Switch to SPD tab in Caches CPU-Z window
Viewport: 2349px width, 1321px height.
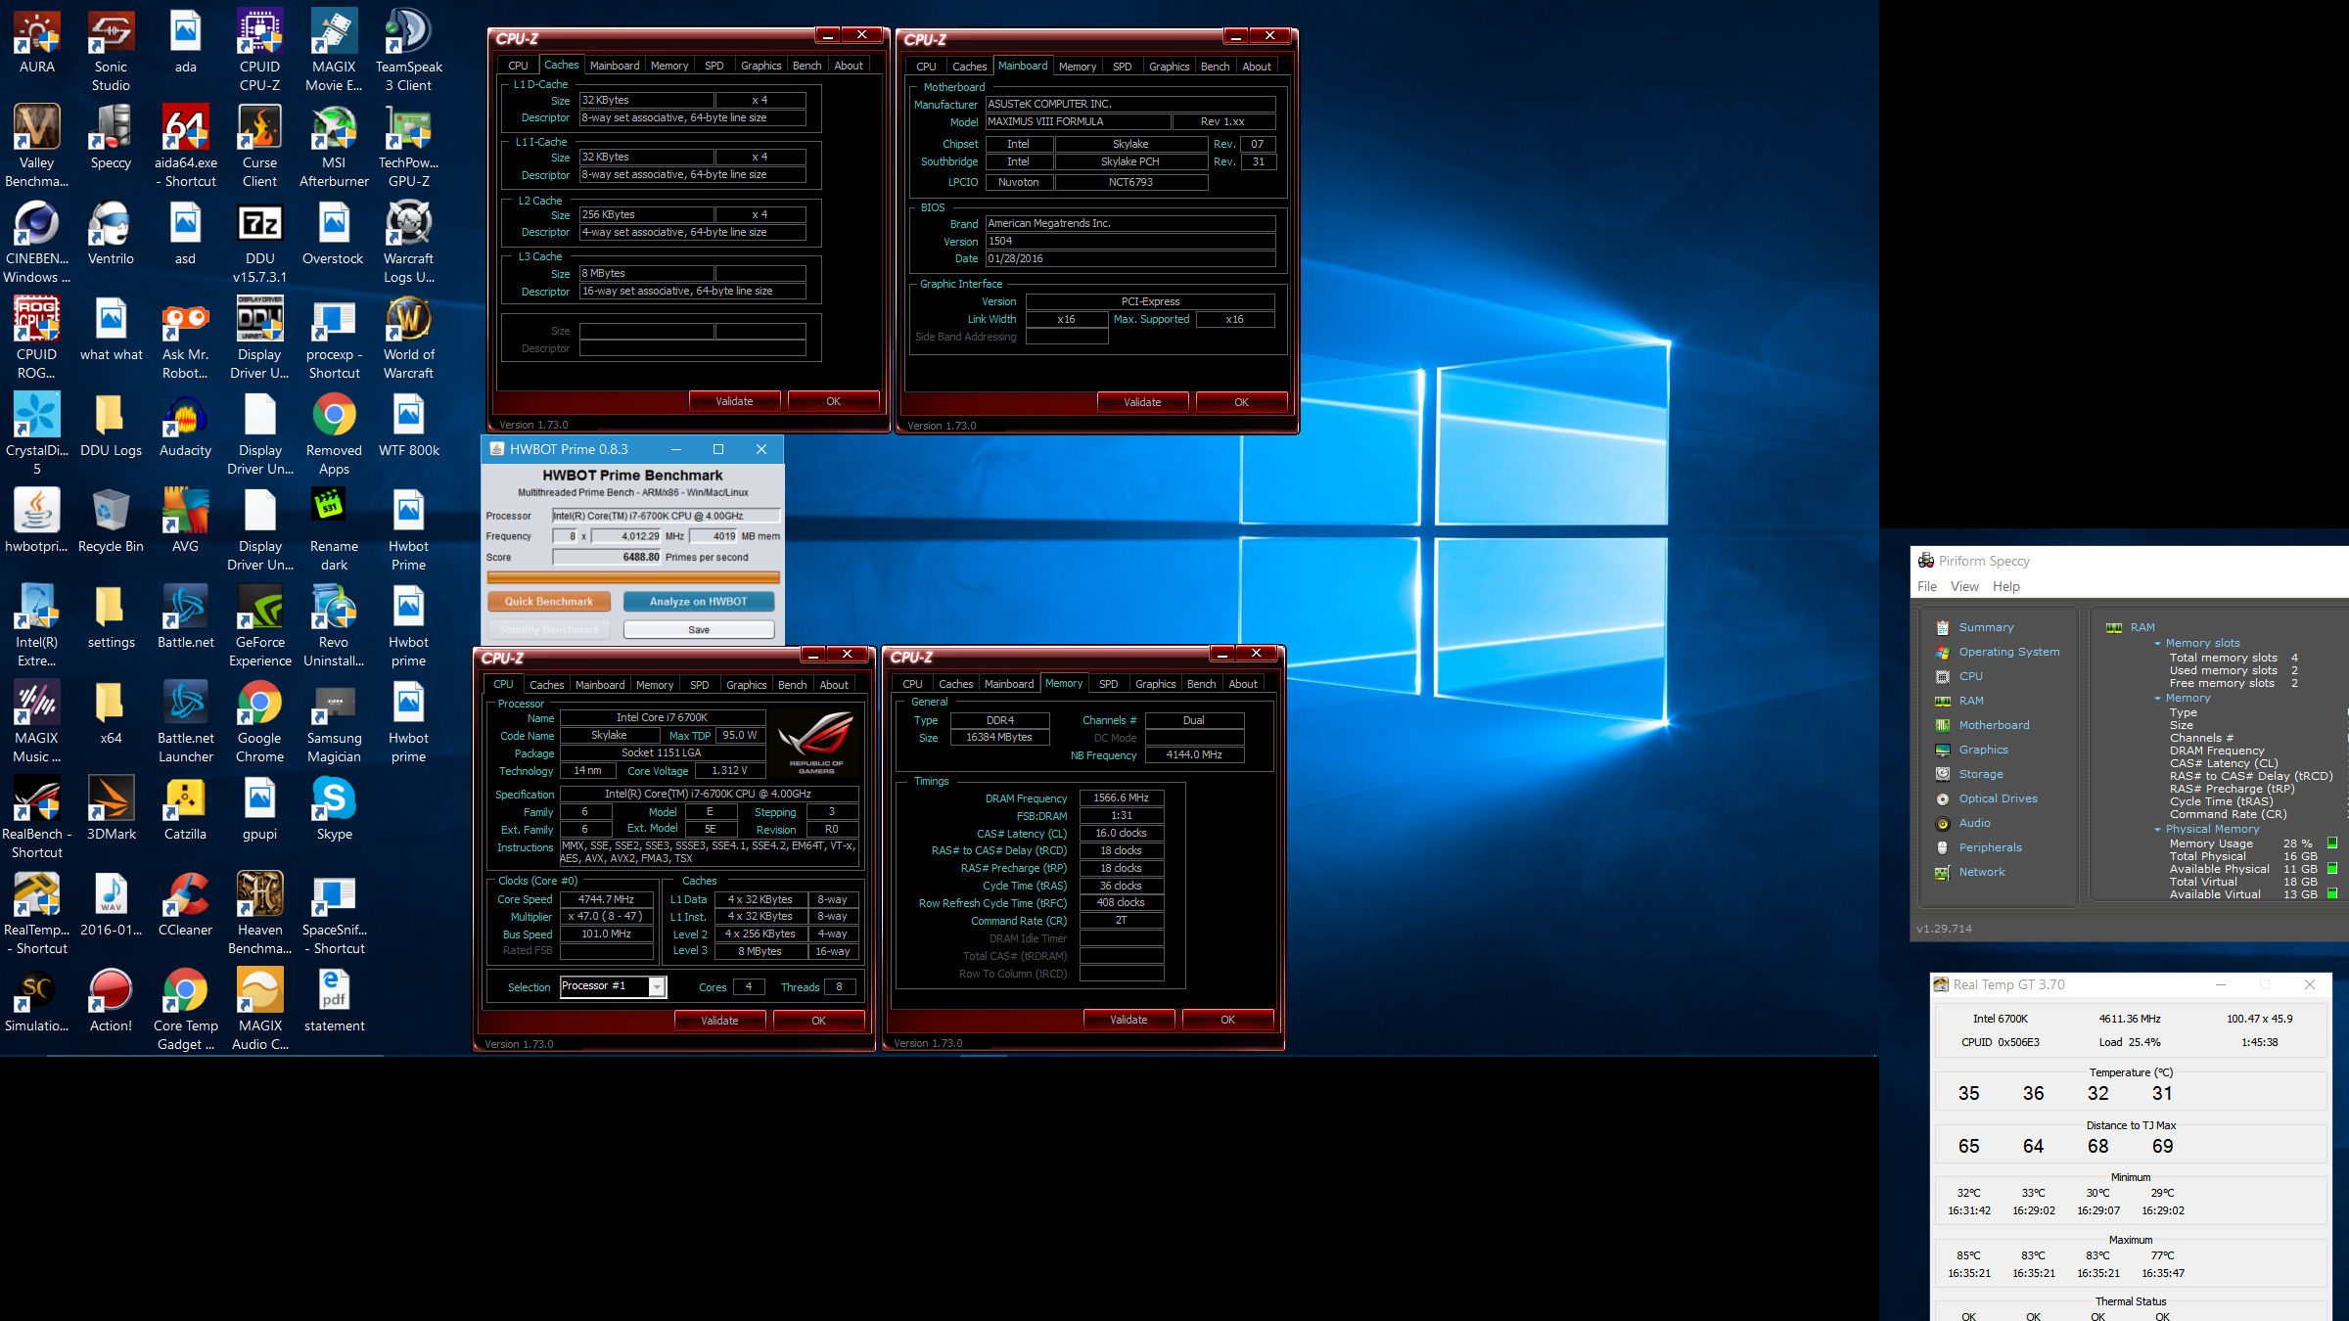(x=714, y=66)
